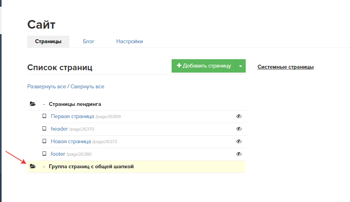Screen dimensions: 350x202
Task: Open footer page link
Action: tap(58, 154)
